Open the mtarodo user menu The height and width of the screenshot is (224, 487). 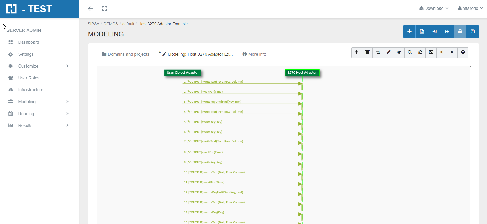point(470,8)
